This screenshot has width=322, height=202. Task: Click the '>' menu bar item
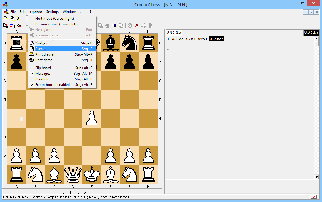click(x=81, y=12)
